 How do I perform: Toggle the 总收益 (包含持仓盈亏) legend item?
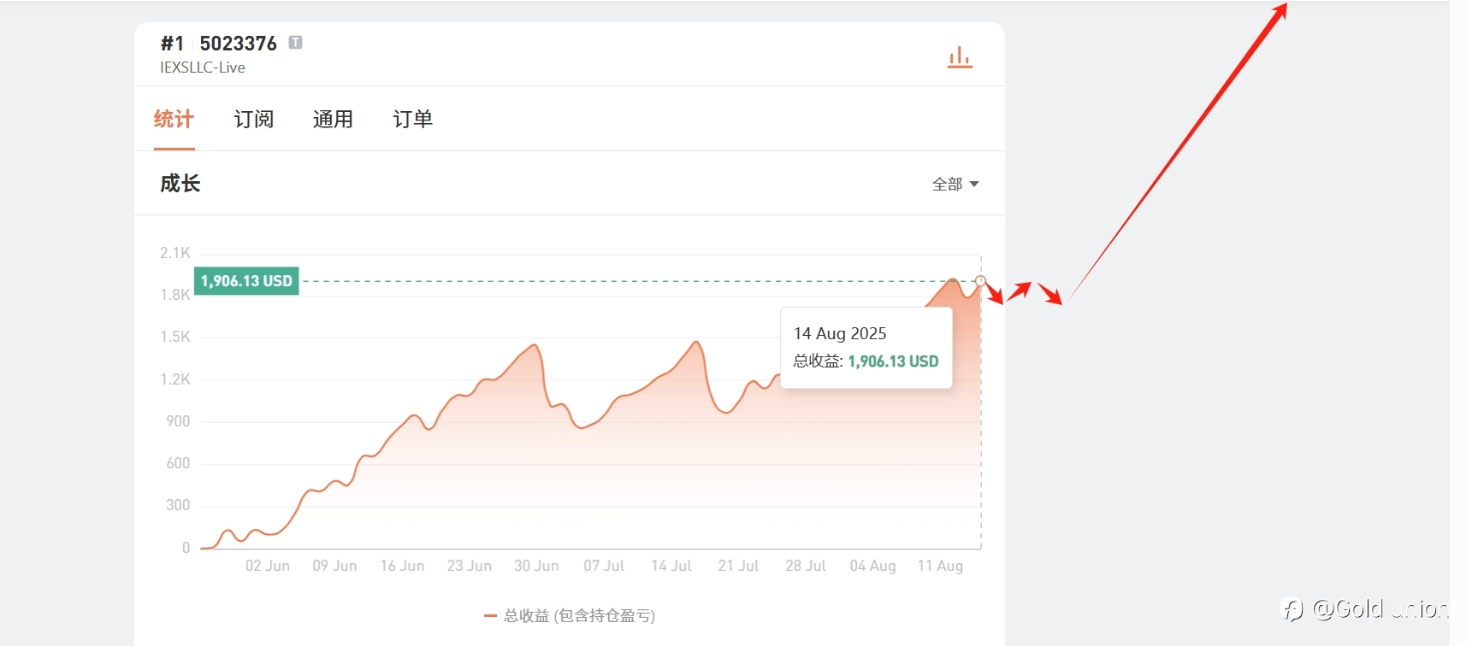coord(570,615)
